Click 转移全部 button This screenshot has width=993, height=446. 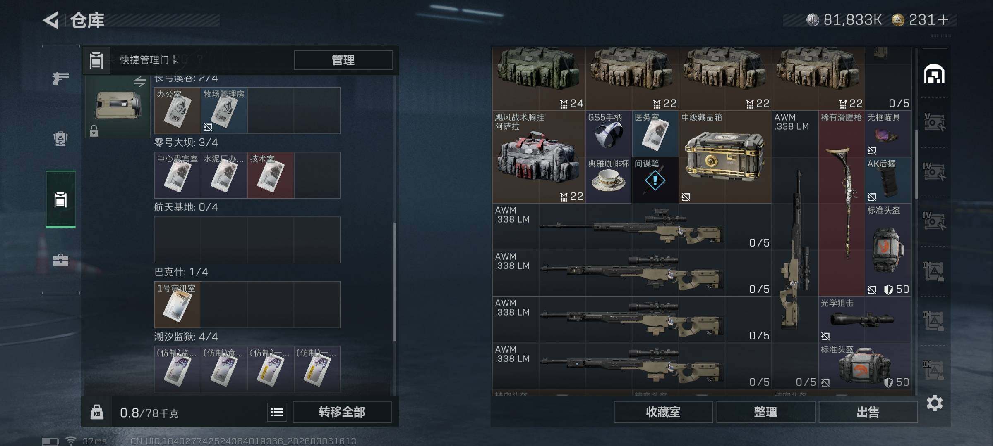pos(342,412)
